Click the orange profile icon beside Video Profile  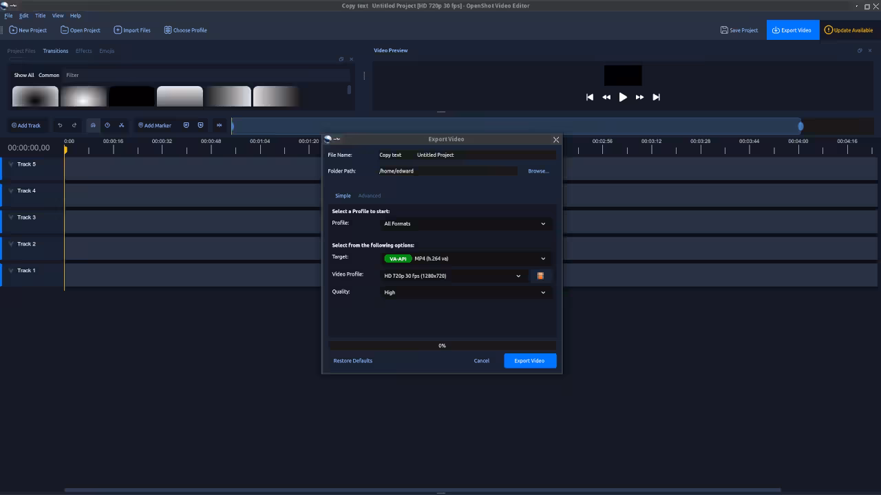coord(540,276)
